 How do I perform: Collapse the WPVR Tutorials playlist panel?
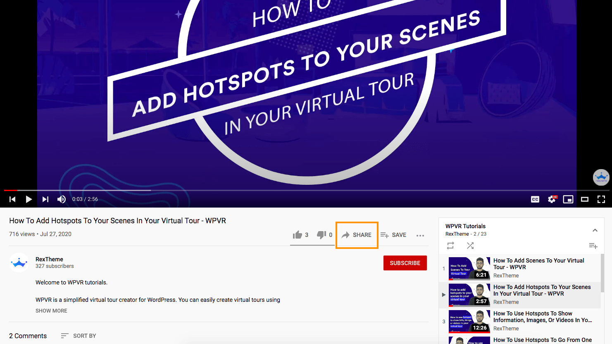[x=595, y=230]
